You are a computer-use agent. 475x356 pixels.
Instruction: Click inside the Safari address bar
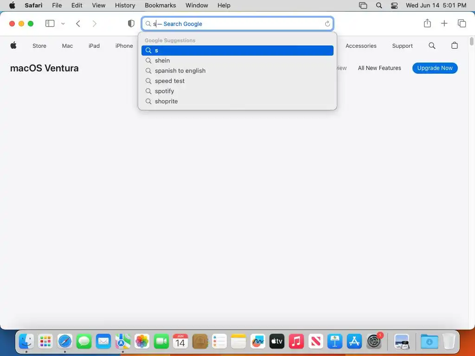[237, 24]
